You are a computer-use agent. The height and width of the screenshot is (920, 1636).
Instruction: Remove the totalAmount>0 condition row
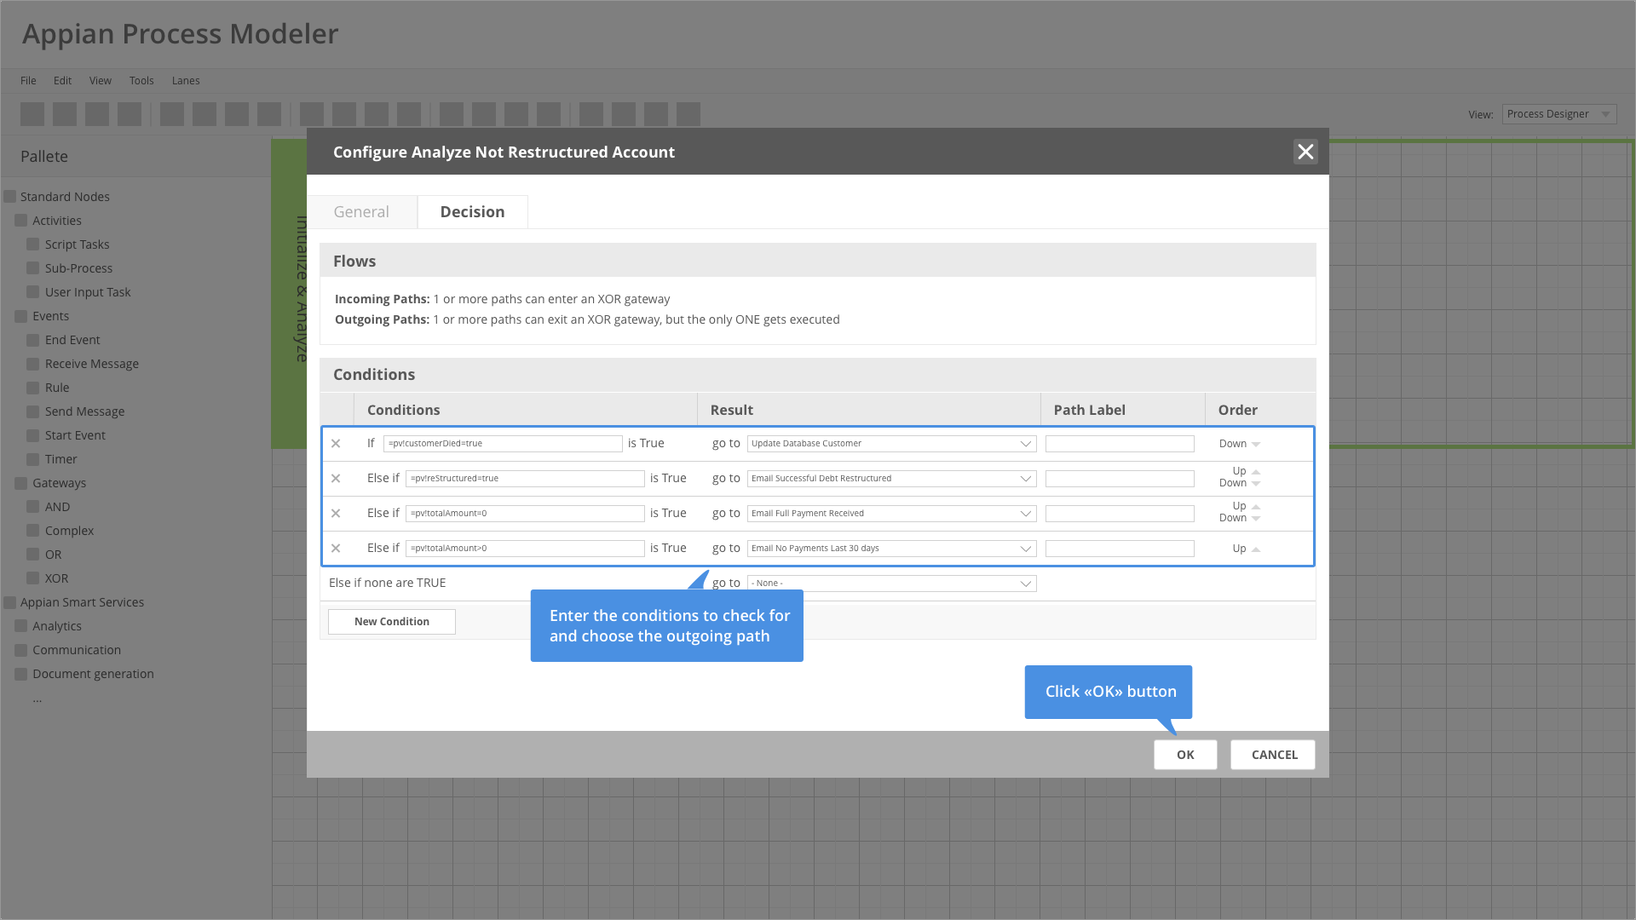336,549
